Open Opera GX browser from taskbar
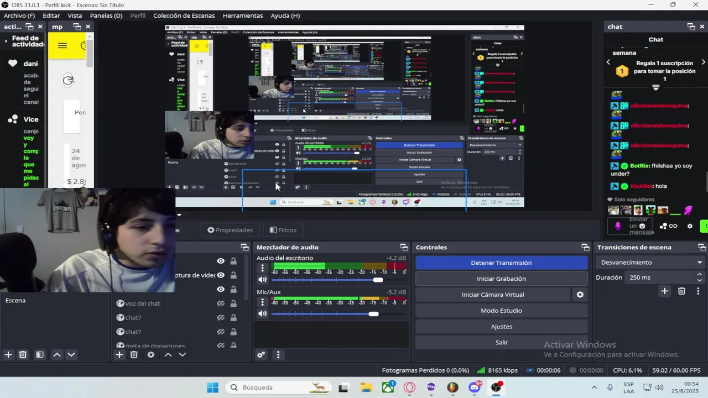The image size is (708, 398). tap(409, 387)
